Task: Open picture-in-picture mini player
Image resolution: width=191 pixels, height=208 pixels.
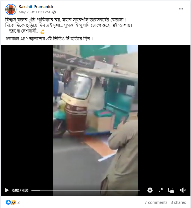Action: 171,190
